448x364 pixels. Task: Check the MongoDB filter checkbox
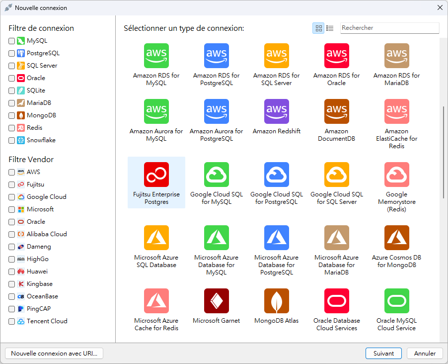[12, 115]
